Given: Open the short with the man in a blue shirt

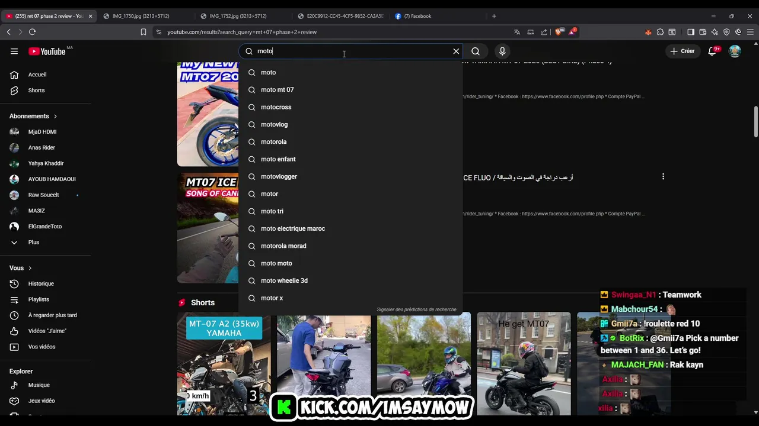Looking at the screenshot, I should [324, 363].
